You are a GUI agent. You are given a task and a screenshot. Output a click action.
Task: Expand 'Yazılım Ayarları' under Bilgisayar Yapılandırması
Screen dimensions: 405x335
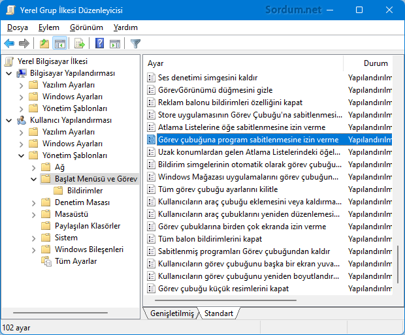[22, 86]
